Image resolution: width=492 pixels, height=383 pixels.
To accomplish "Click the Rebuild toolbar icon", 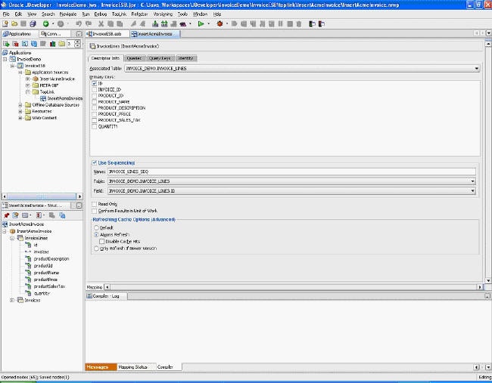I will 164,24.
